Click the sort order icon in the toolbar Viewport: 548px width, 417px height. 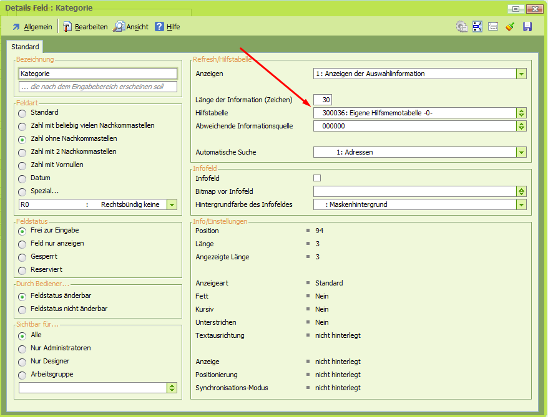(x=477, y=26)
